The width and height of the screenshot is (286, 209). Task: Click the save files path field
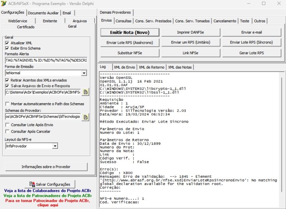click(x=43, y=92)
